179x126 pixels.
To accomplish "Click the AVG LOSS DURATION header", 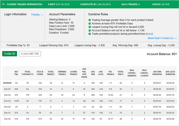I will tap(170, 73).
